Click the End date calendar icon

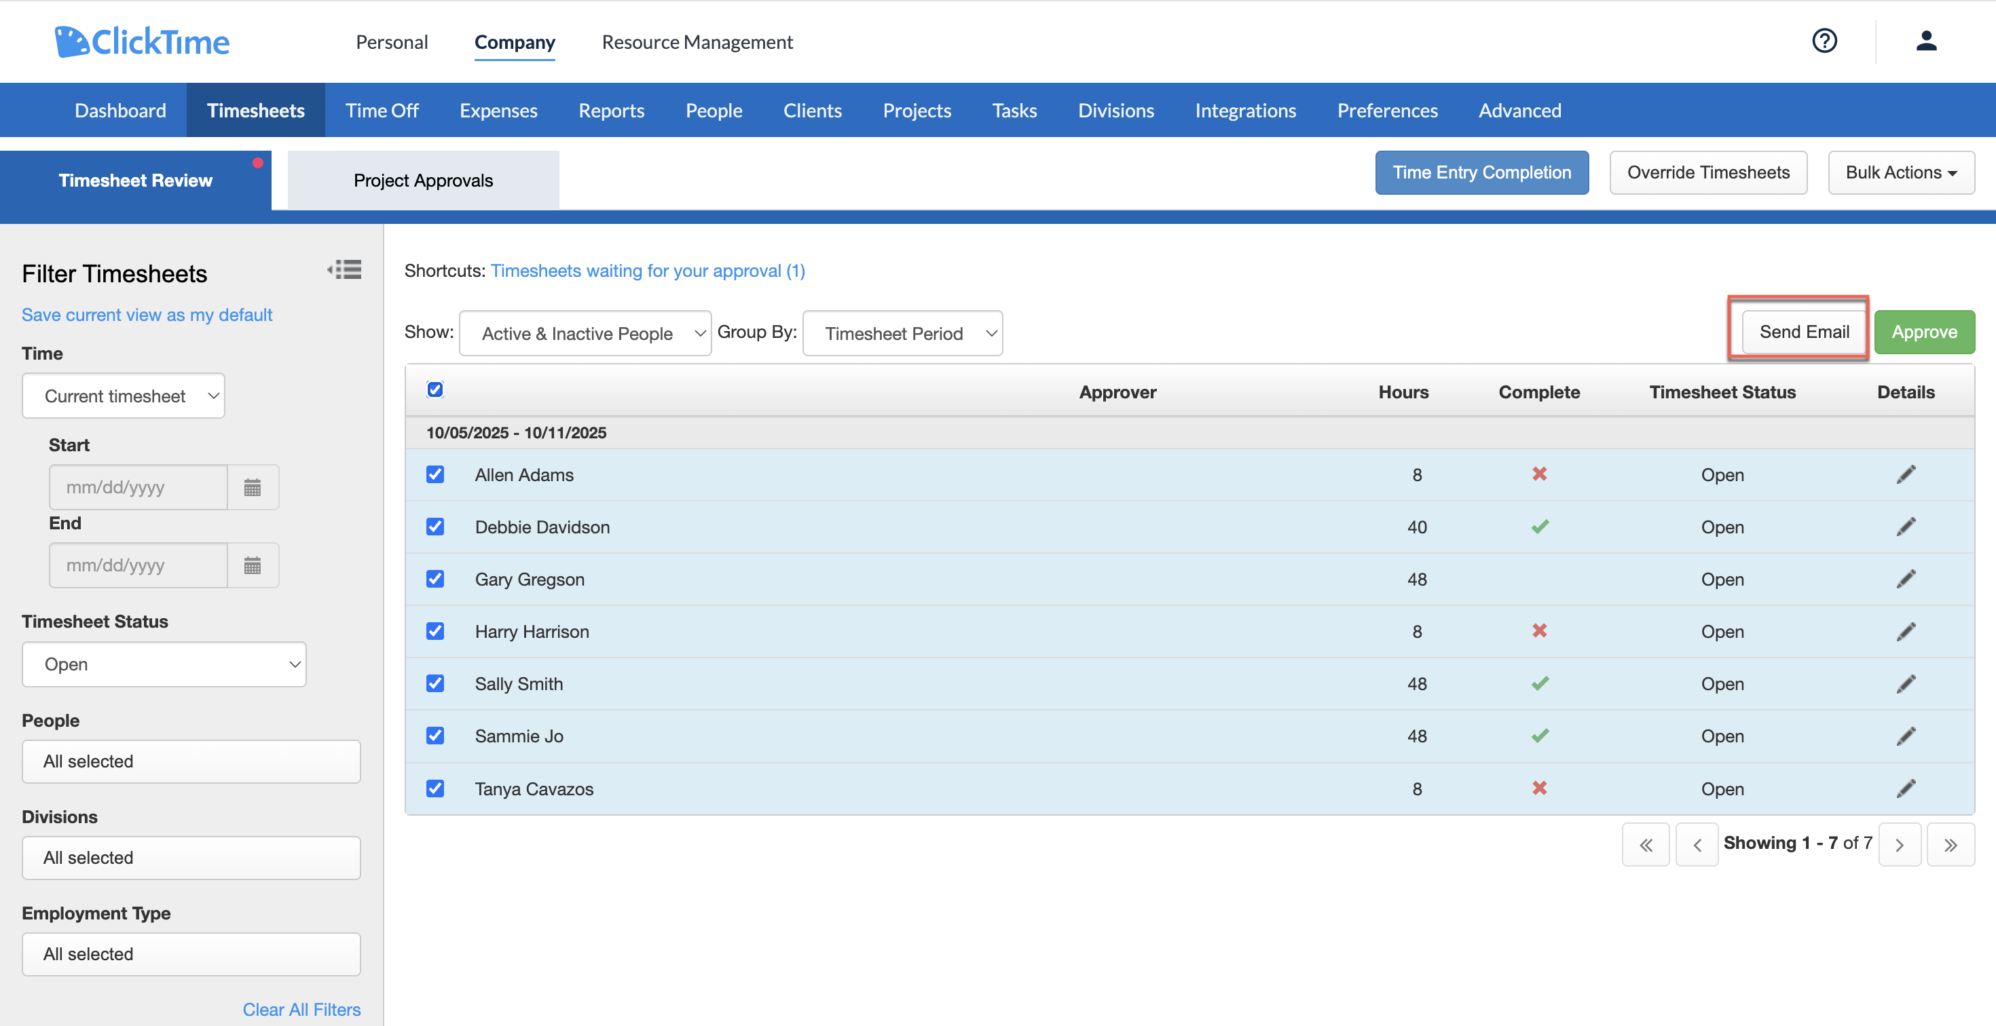click(x=253, y=565)
